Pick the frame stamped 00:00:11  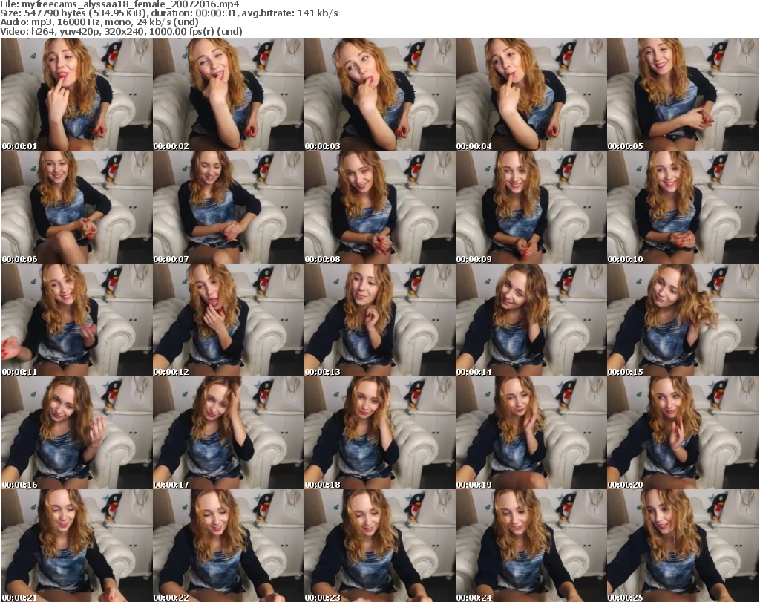tap(77, 321)
